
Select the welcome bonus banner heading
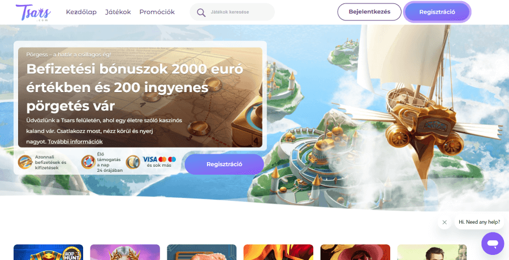click(x=135, y=88)
